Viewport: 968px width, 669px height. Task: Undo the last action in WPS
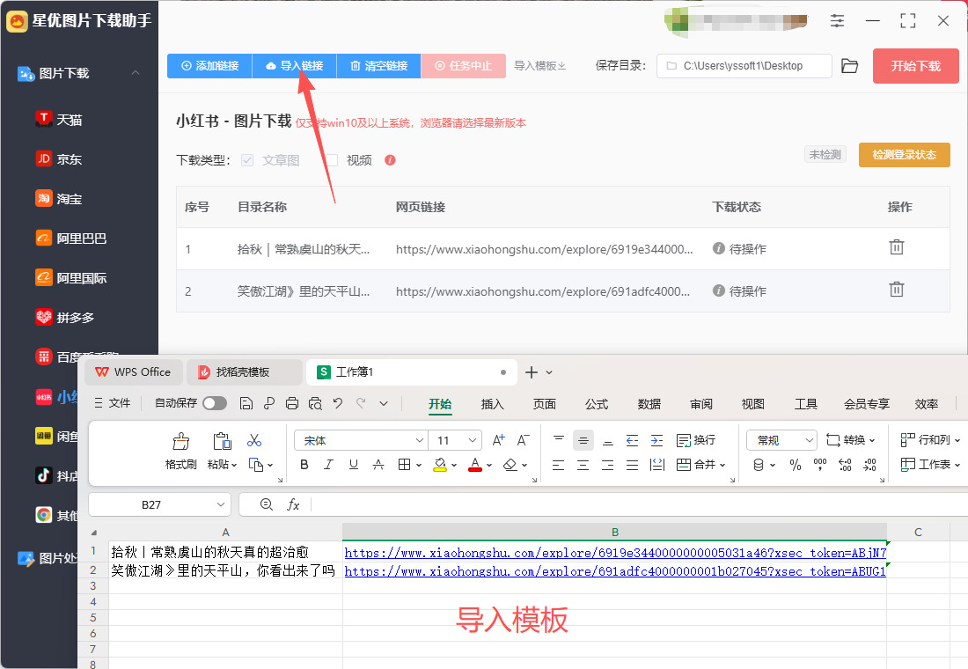(x=337, y=403)
